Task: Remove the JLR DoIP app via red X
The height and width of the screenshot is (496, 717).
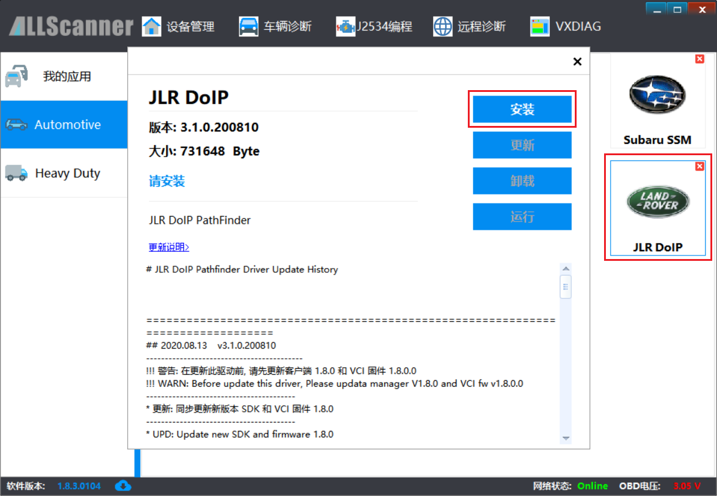Action: point(700,167)
